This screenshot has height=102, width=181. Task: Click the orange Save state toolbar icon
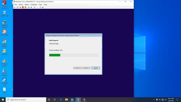tap(25, 7)
